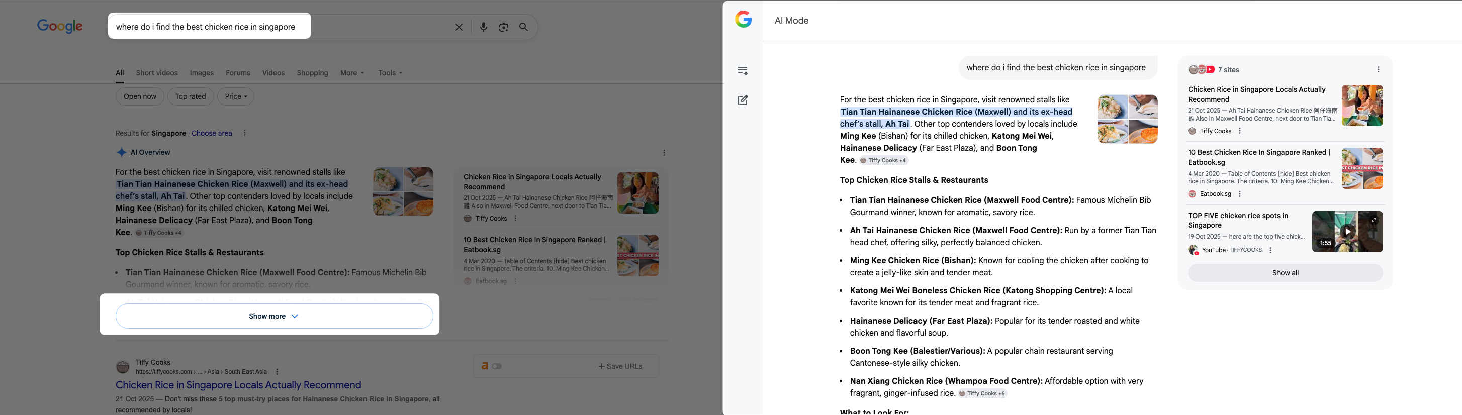Expand AI Overview with Show more
Viewport: 1462px width, 415px height.
point(273,316)
